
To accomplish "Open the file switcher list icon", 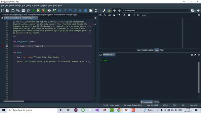I will tap(23, 10).
